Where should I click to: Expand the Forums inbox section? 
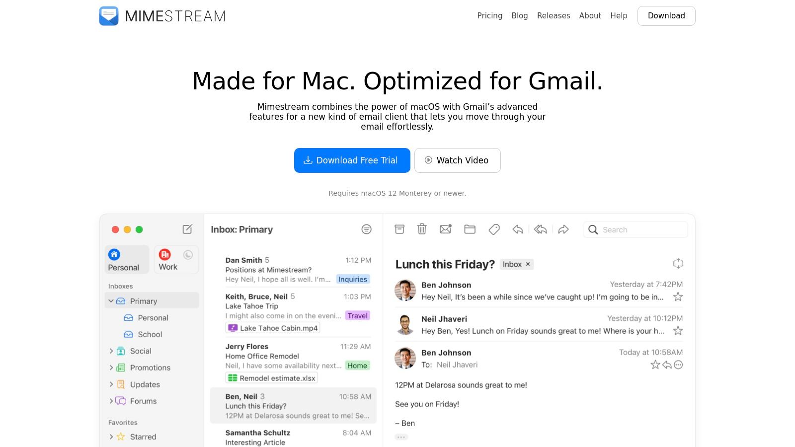pos(111,401)
